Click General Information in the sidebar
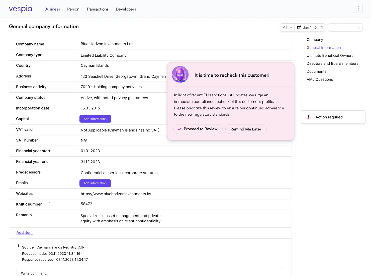The image size is (371, 276). tap(324, 47)
